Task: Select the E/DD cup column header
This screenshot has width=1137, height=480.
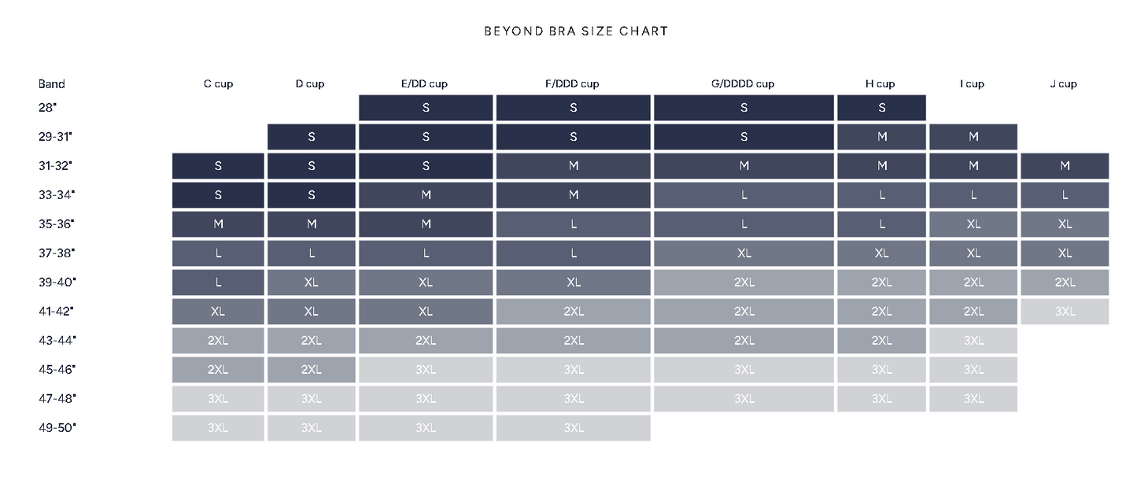Action: [425, 84]
